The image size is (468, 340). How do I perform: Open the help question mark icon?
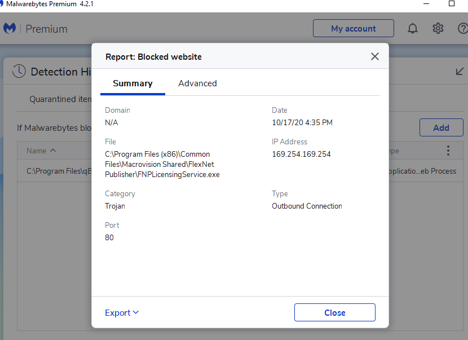pyautogui.click(x=462, y=28)
